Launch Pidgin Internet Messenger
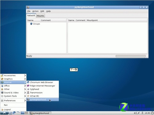The height and width of the screenshot is (115, 154). pyautogui.click(x=43, y=86)
